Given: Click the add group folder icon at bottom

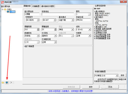Looking at the screenshot, I should [3, 83].
